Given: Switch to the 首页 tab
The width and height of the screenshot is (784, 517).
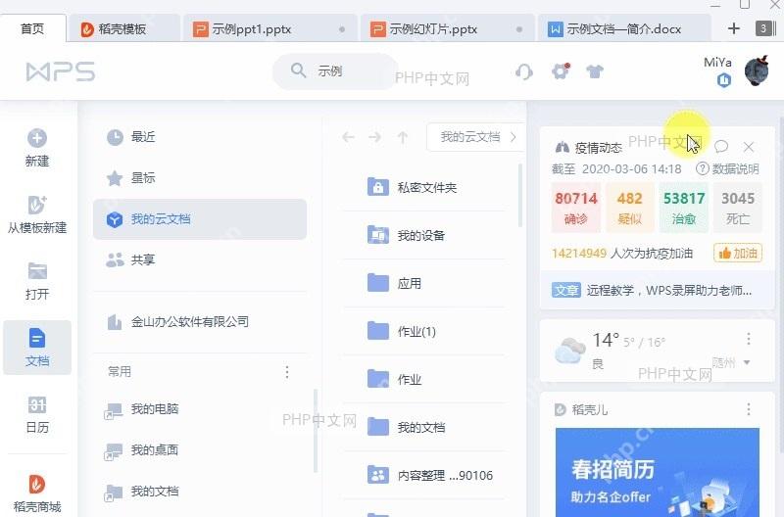Looking at the screenshot, I should click(x=33, y=28).
